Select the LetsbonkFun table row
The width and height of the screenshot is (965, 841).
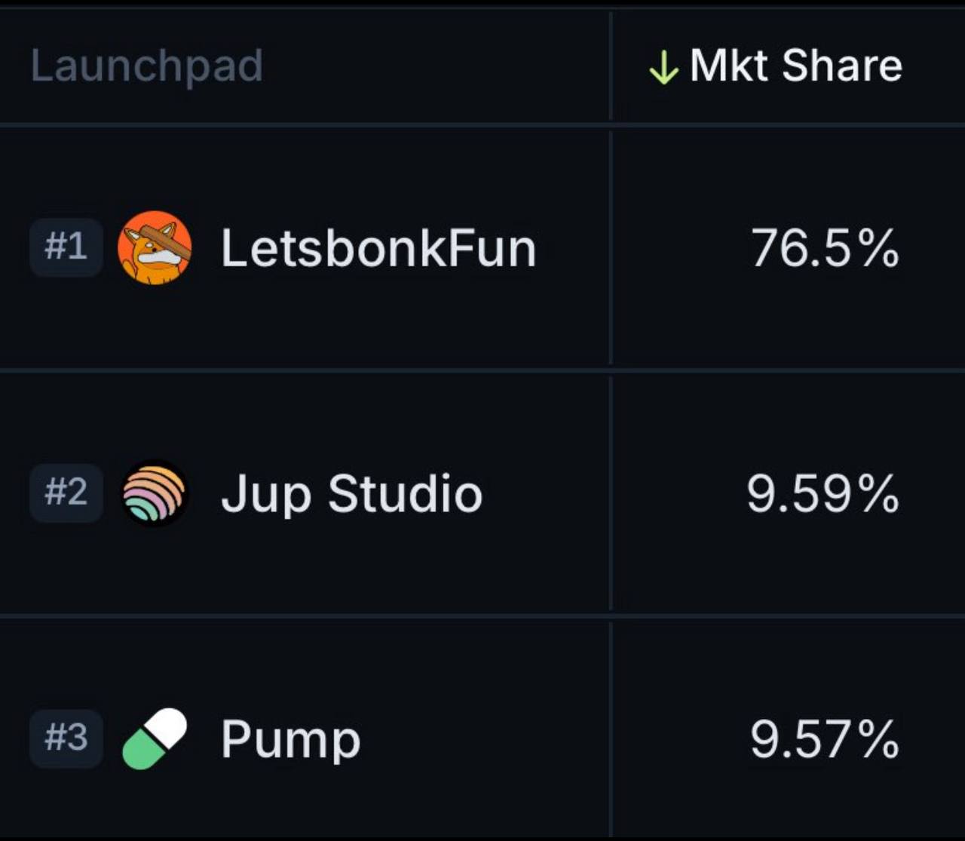(x=482, y=248)
